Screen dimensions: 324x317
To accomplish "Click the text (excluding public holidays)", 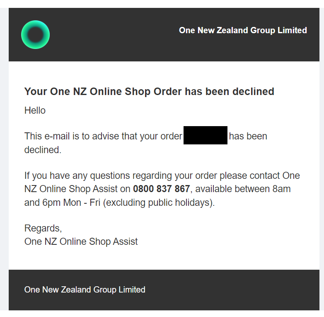I will (x=159, y=202).
